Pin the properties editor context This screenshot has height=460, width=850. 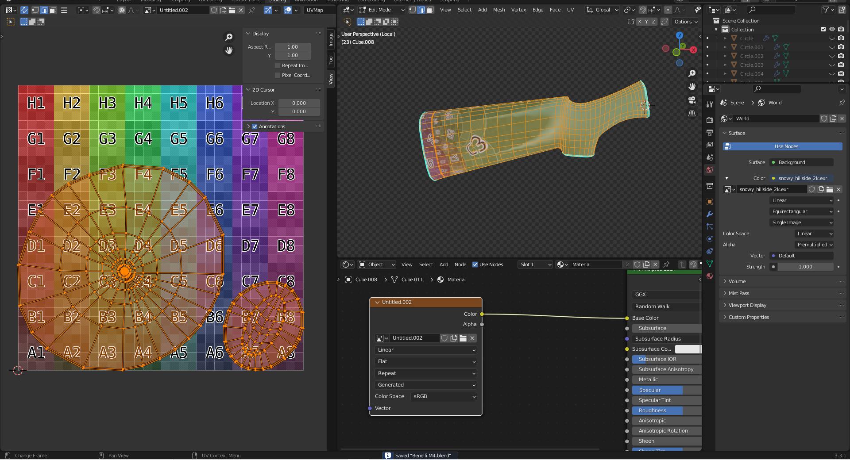coord(842,103)
